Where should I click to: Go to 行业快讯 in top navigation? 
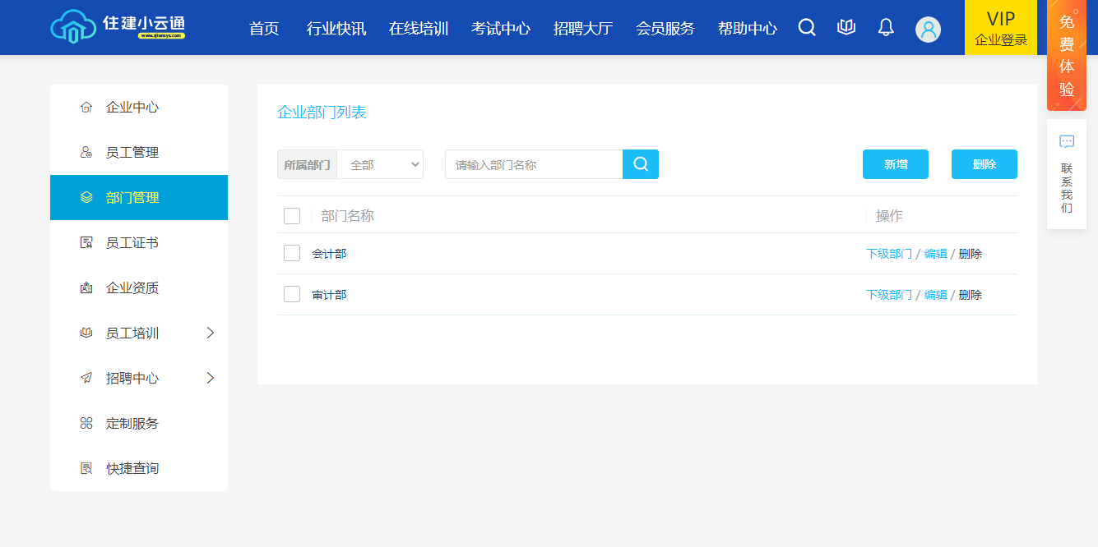click(336, 29)
